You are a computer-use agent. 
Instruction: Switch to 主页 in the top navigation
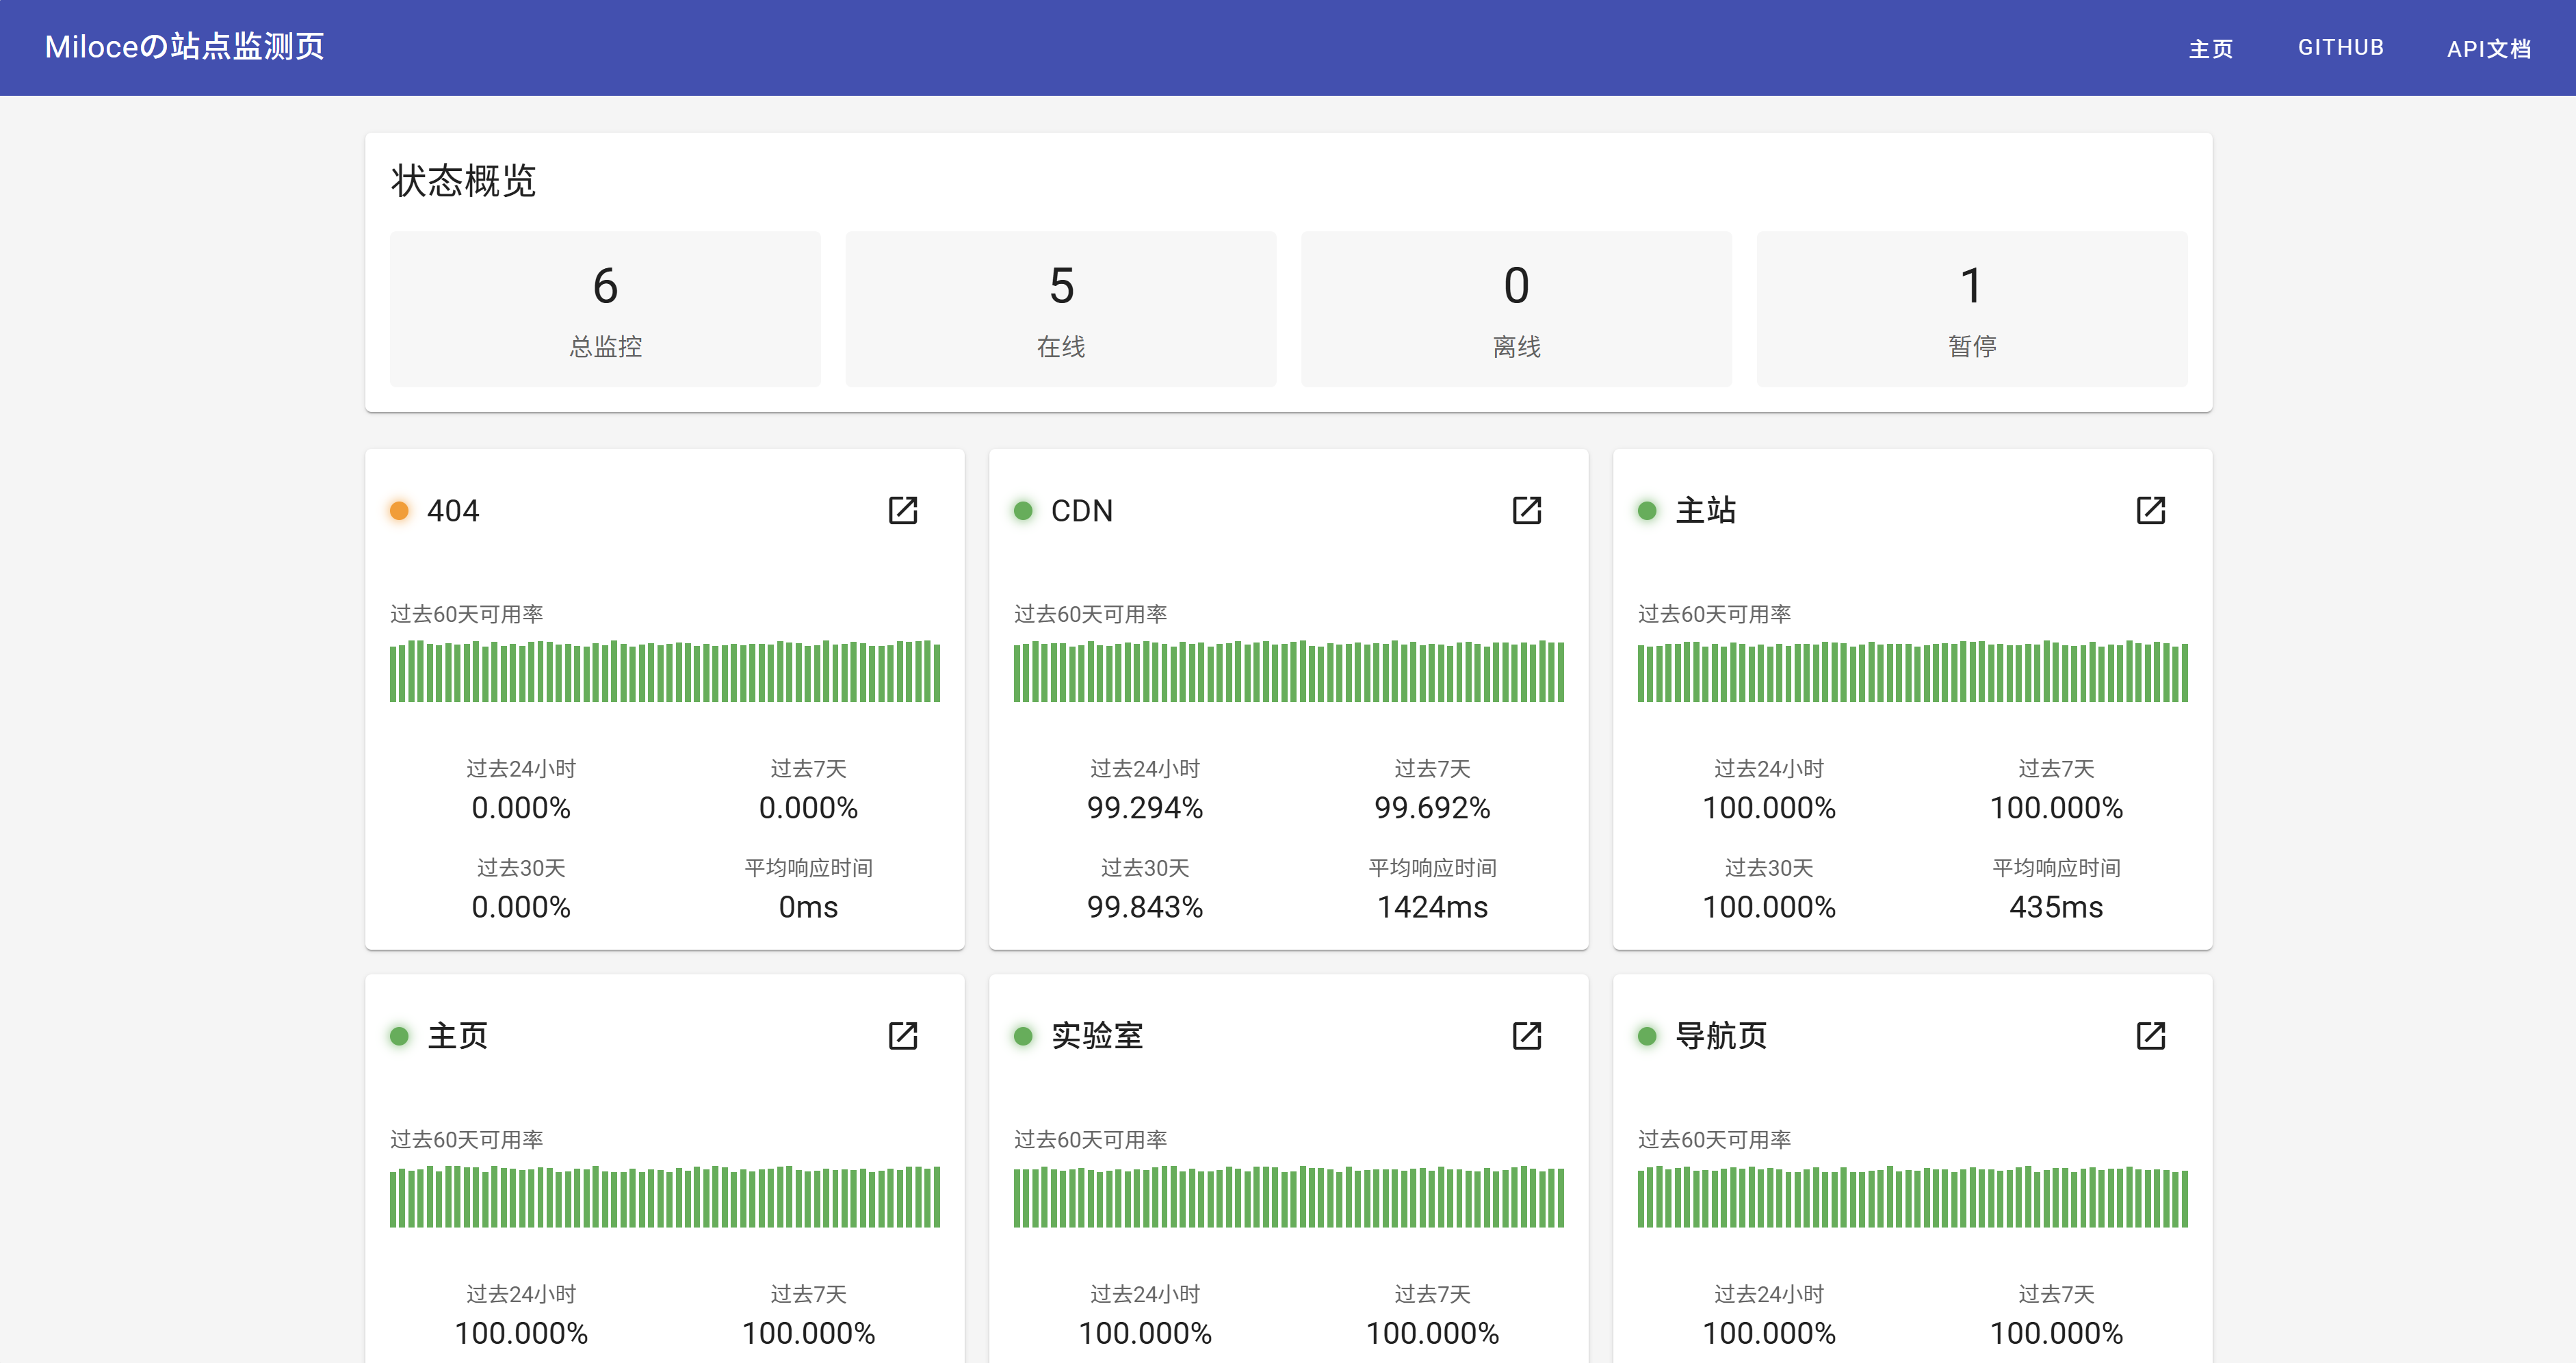[x=2211, y=47]
